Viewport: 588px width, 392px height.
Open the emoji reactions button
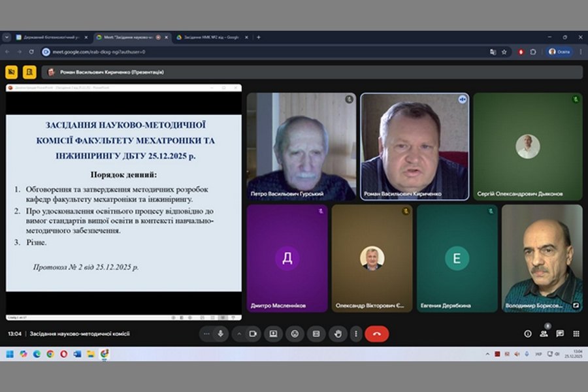pos(295,334)
